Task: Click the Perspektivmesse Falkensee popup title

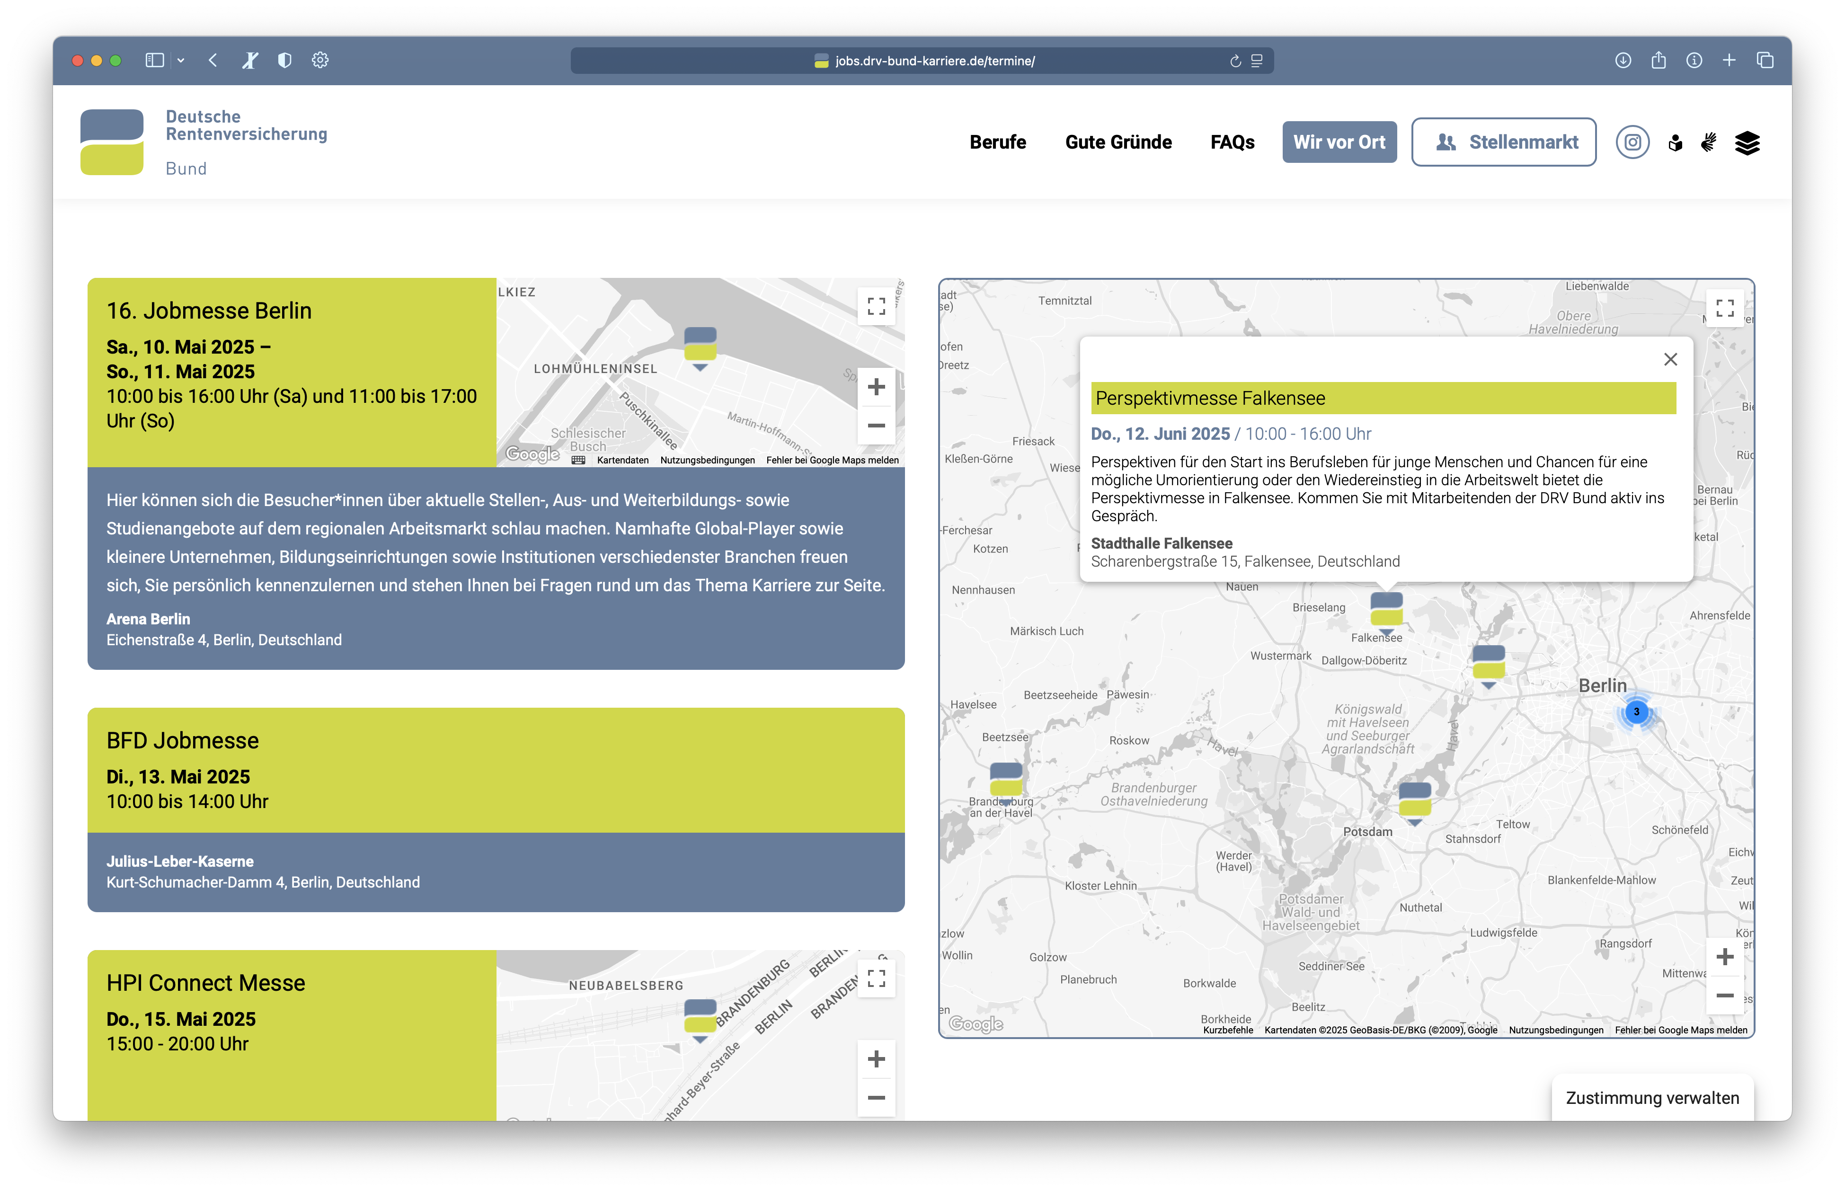Action: [x=1210, y=398]
